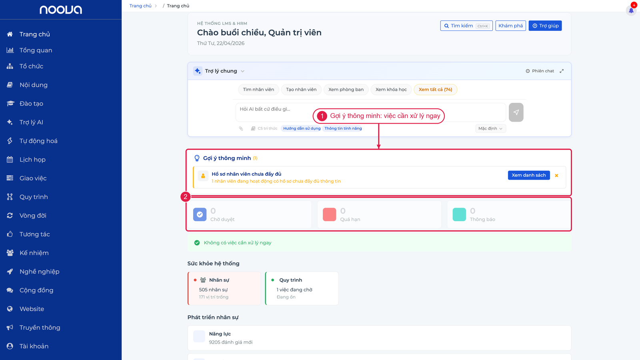The width and height of the screenshot is (640, 360).
Task: Click the AI sparkle assistant icon
Action: pyautogui.click(x=198, y=71)
